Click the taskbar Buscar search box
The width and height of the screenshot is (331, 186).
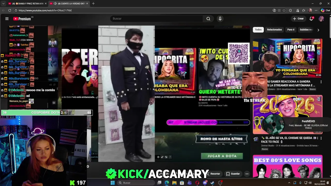click(136, 183)
